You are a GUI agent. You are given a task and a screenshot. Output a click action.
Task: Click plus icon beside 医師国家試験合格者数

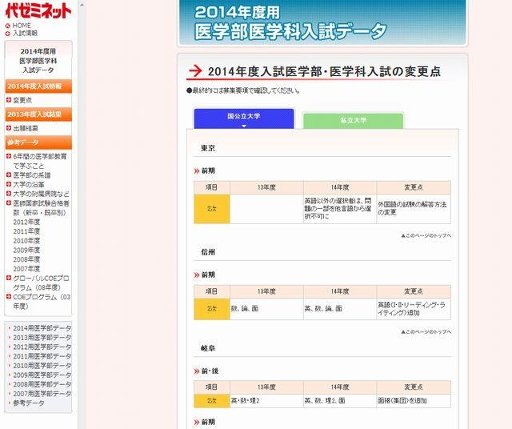[9, 203]
